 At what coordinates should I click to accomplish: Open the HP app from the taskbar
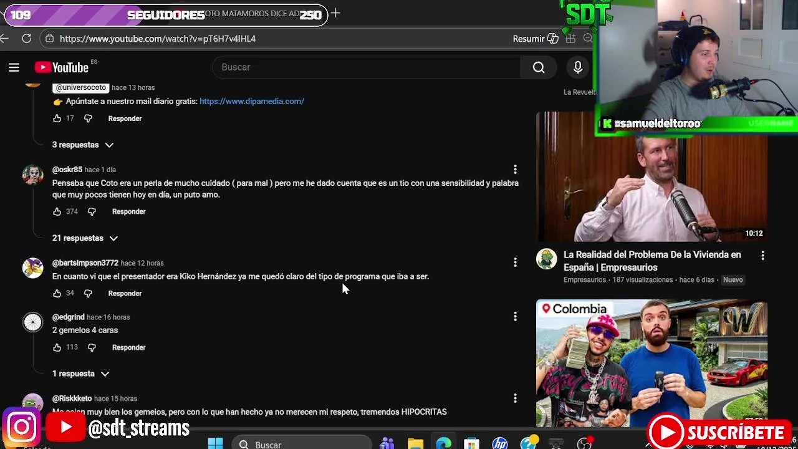pyautogui.click(x=499, y=443)
